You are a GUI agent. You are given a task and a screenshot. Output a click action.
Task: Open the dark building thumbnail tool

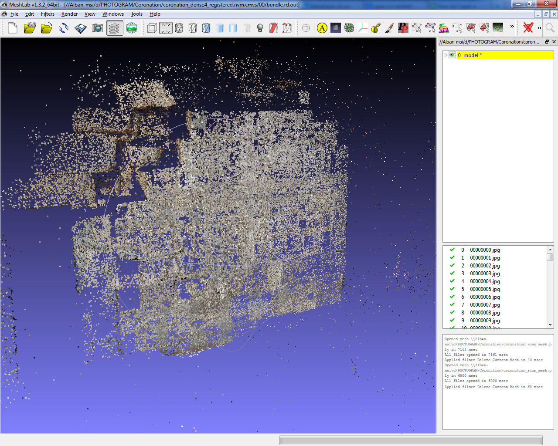point(336,28)
